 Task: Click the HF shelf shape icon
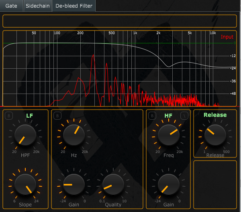[184, 116]
